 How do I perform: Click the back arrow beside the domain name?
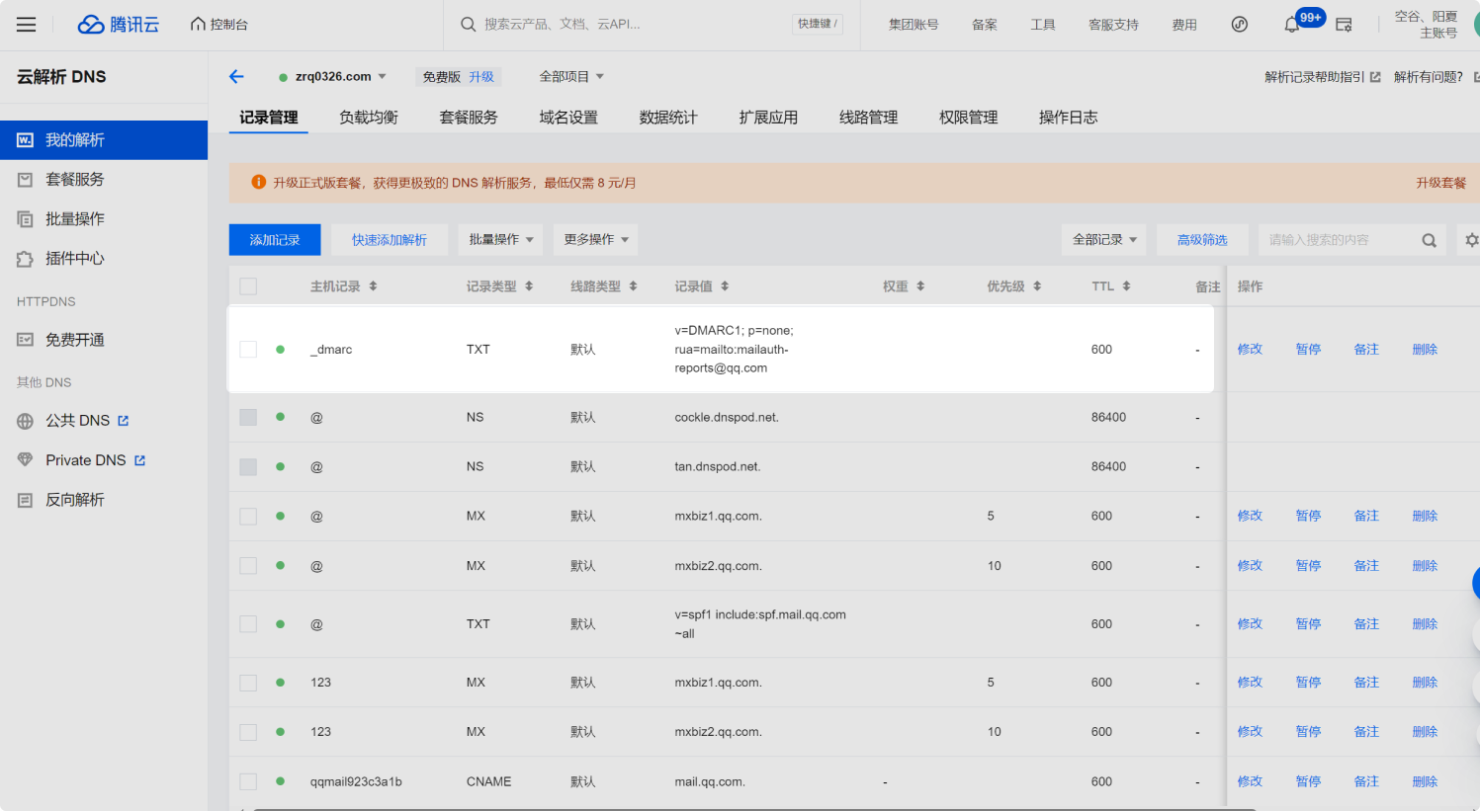click(x=236, y=77)
